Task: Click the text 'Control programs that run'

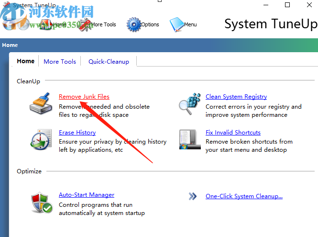Action: (96, 205)
